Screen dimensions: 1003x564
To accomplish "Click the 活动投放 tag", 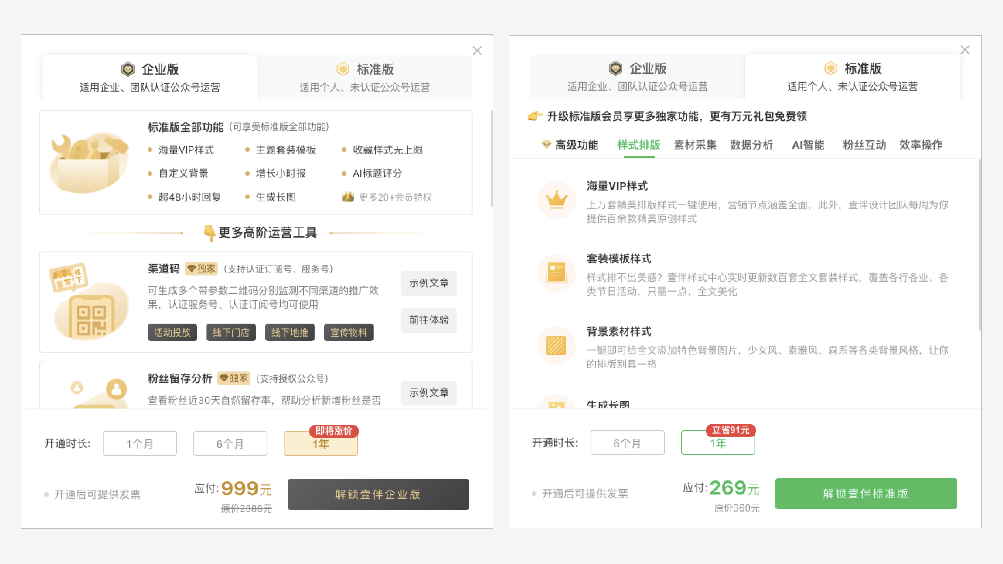I will click(172, 332).
